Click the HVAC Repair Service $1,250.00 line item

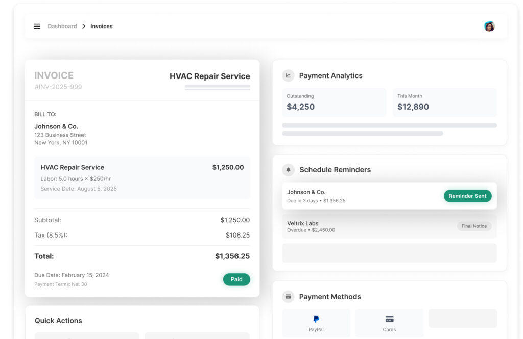pos(142,177)
